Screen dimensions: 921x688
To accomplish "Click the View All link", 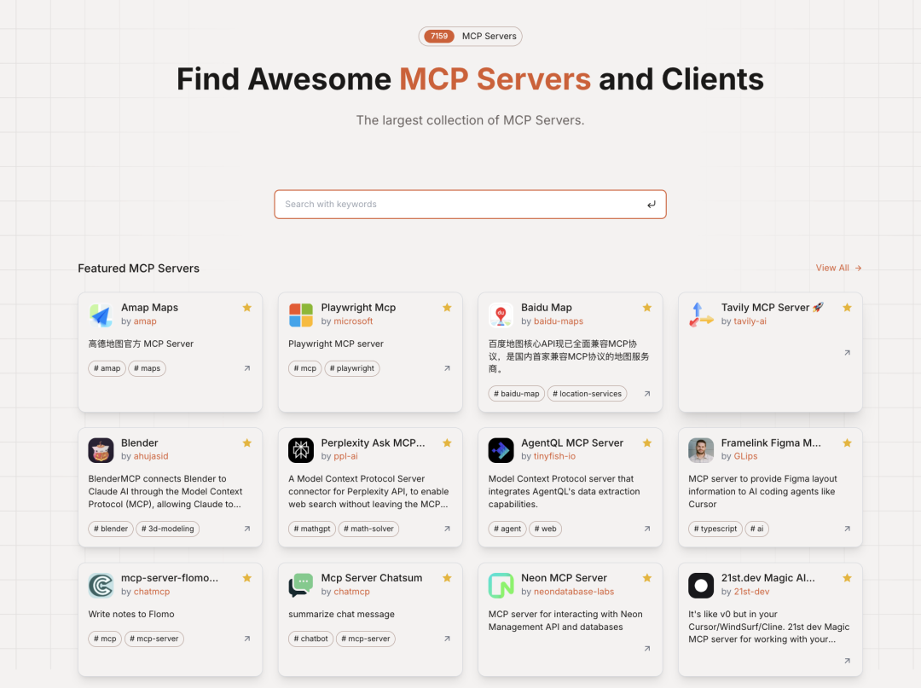I will pos(838,268).
